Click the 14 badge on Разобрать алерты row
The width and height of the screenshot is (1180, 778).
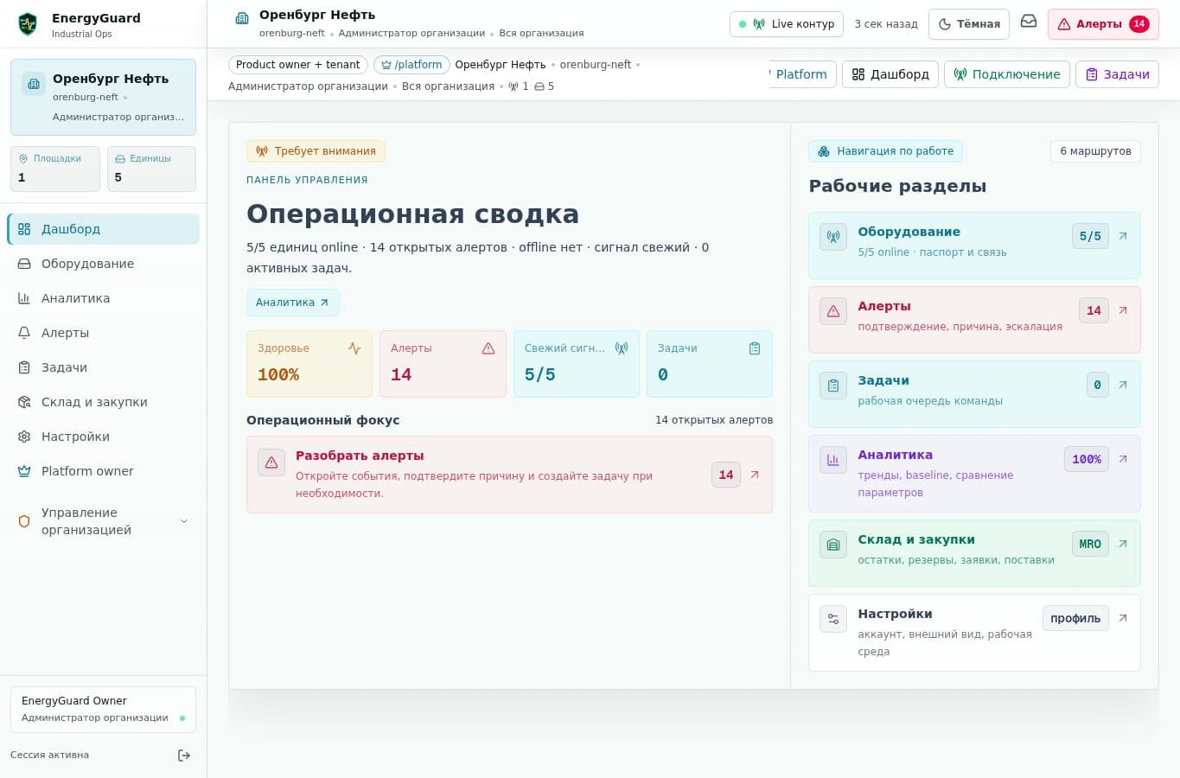click(x=726, y=475)
